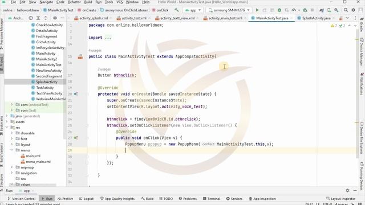The width and height of the screenshot is (365, 205).
Task: Open Run panel settings gear icon
Action: click(x=347, y=190)
